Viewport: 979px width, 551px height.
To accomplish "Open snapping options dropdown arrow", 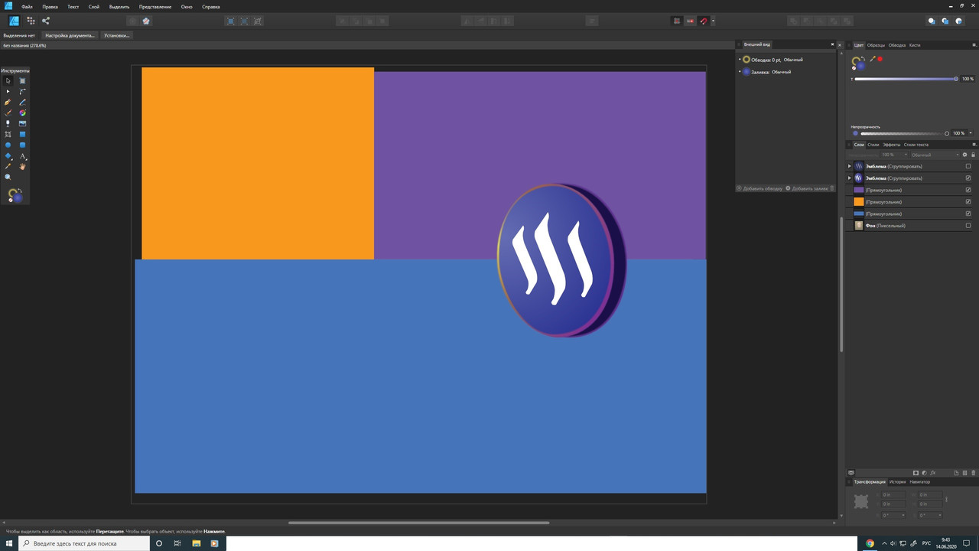I will coord(714,21).
